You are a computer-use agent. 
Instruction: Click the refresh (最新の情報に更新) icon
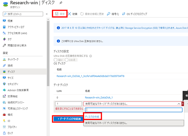(x=82, y=14)
